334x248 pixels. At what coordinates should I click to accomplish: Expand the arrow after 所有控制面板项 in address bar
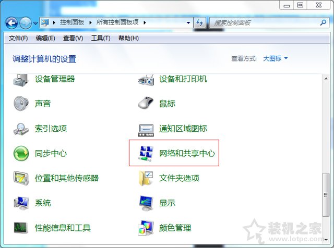(145, 23)
